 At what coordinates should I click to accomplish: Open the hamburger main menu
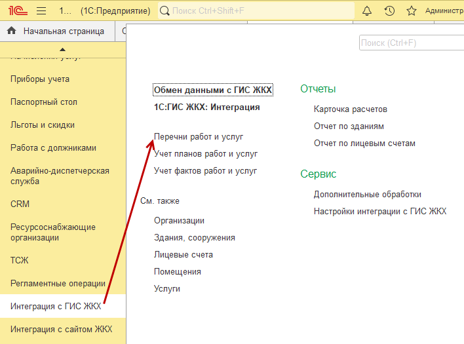tap(41, 11)
